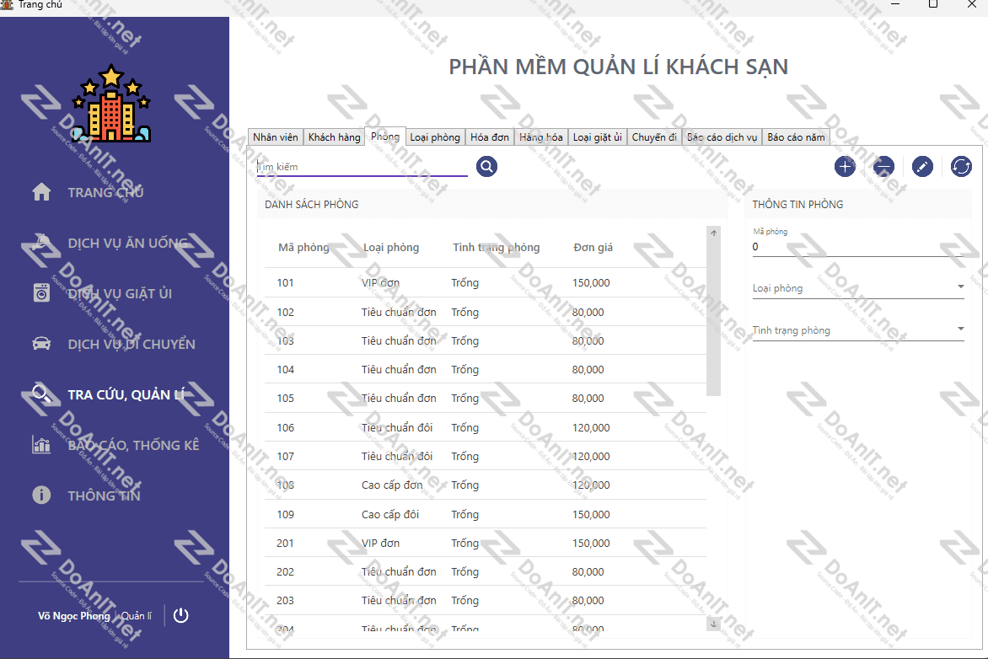988x659 pixels.
Task: Click the power logout icon
Action: point(181,615)
